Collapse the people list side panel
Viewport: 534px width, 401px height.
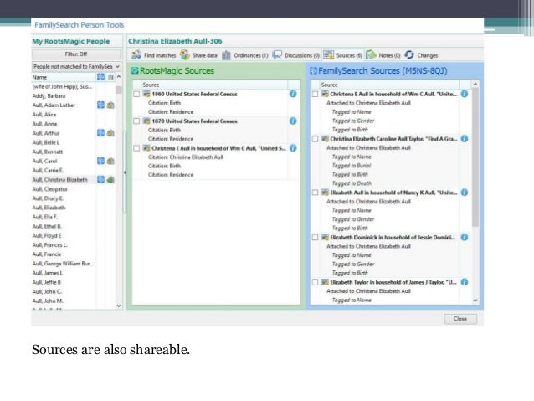pos(125,172)
